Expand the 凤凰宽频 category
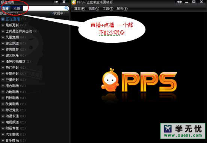This screenshot has height=143, width=207. [3, 37]
